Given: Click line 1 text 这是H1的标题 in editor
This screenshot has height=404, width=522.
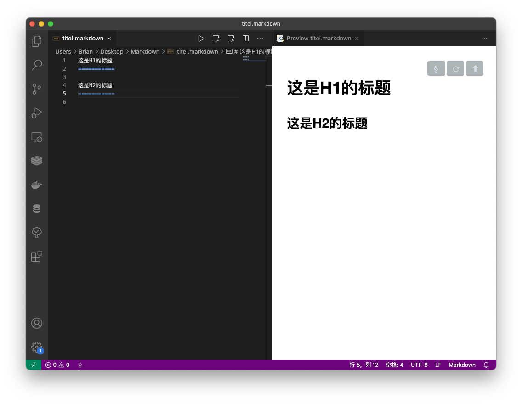Looking at the screenshot, I should tap(95, 61).
